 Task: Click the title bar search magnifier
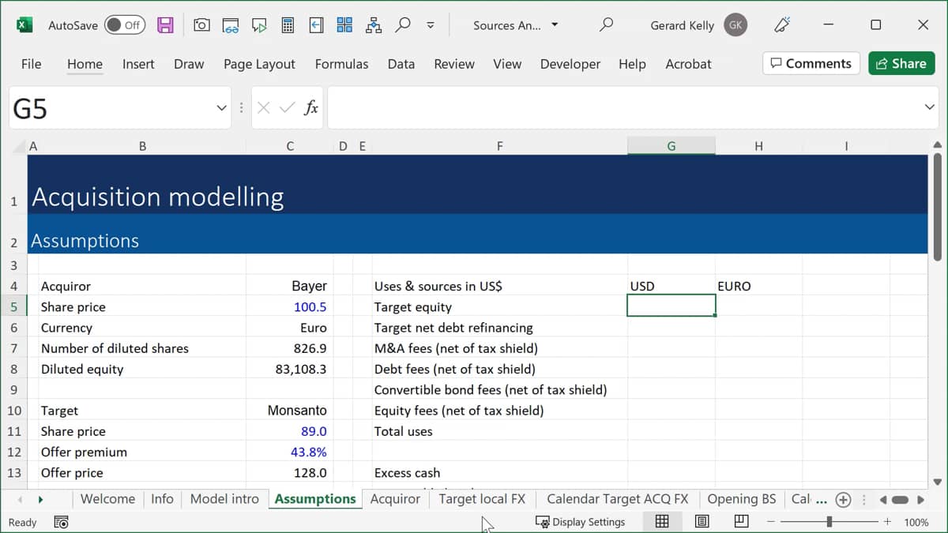606,24
